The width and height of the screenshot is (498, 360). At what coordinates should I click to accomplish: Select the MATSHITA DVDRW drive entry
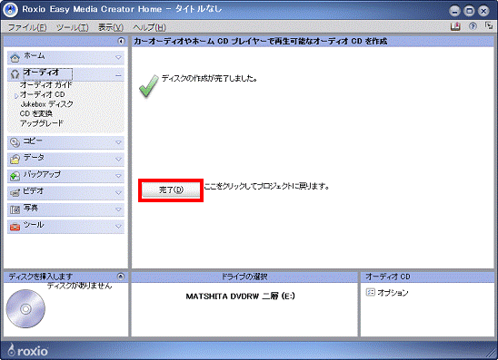click(x=241, y=297)
